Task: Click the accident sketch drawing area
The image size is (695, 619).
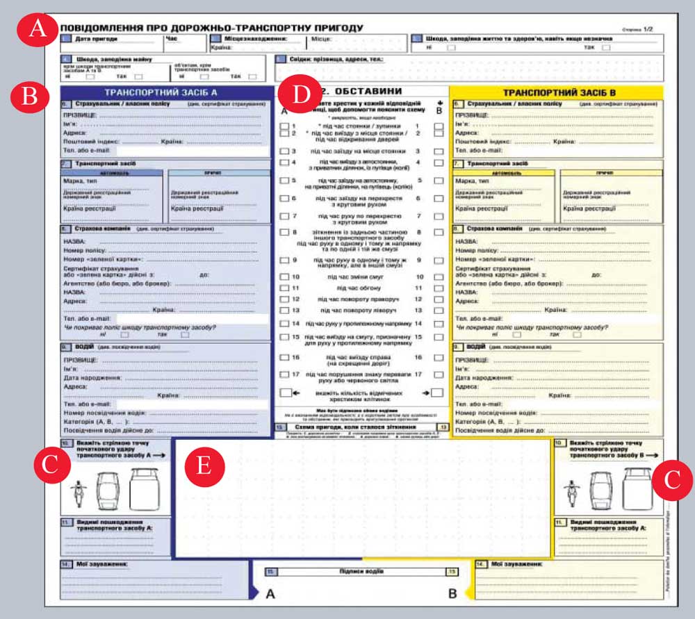Action: 363,498
